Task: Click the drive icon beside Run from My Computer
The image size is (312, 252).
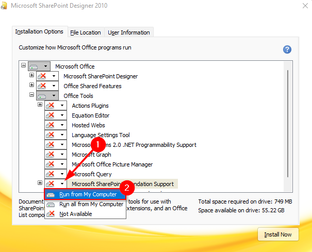Action: click(51, 195)
